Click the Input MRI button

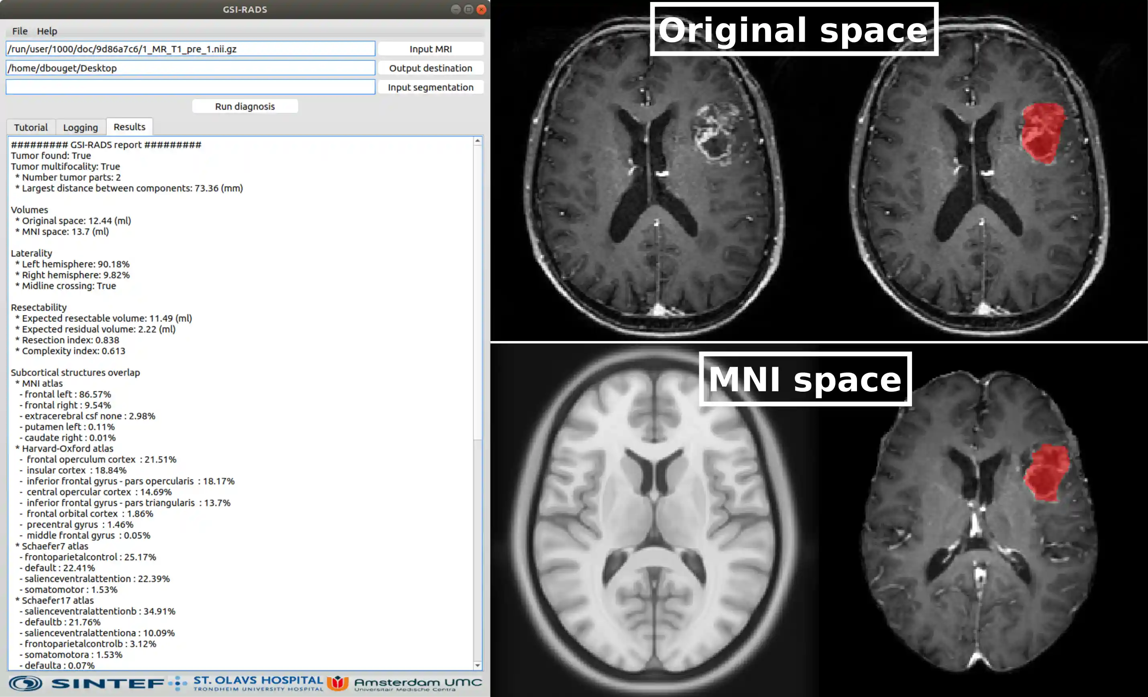430,49
